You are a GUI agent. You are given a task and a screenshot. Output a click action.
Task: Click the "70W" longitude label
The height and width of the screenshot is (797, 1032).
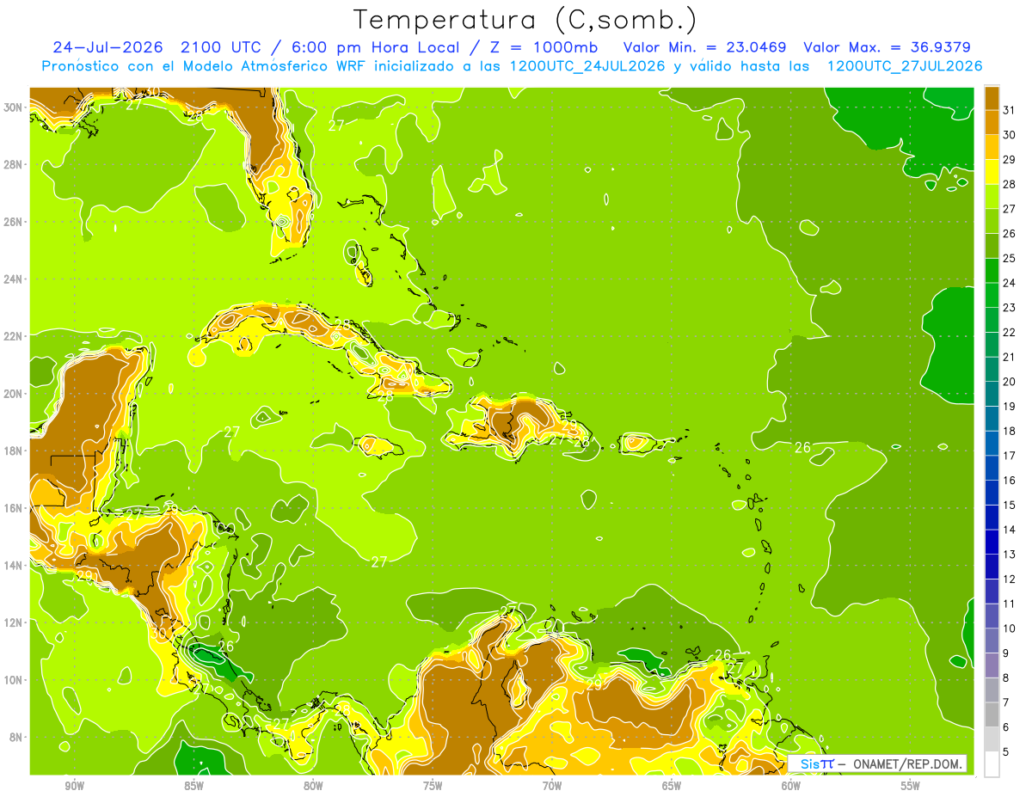click(x=552, y=786)
